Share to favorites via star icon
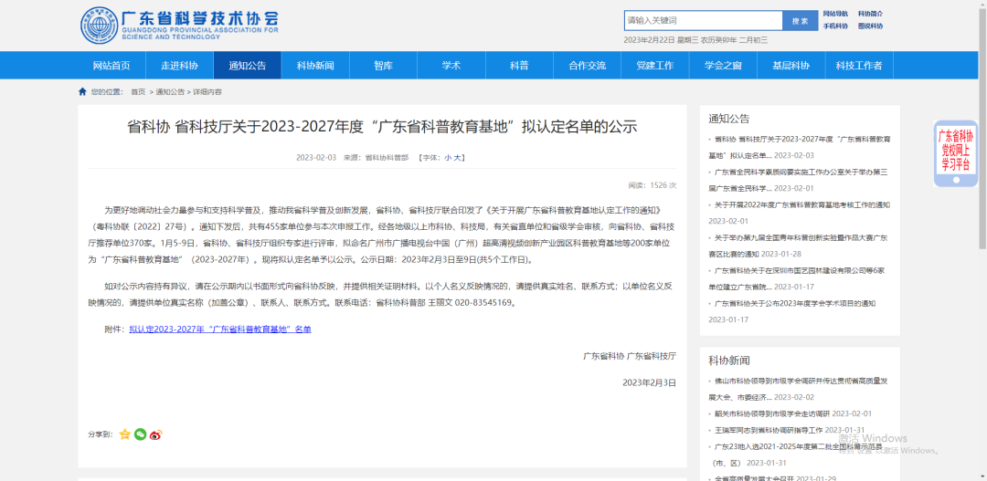 pos(124,434)
